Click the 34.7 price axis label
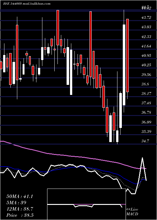This screenshot has height=220, width=157. (x=145, y=141)
